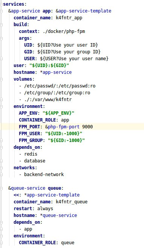Click the "always" restart value
144x248 pixels.
pos(45,209)
